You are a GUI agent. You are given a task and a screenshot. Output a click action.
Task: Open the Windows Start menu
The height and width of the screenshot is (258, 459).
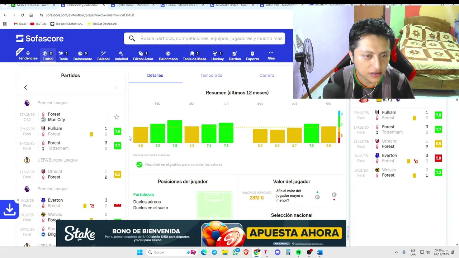[139, 252]
